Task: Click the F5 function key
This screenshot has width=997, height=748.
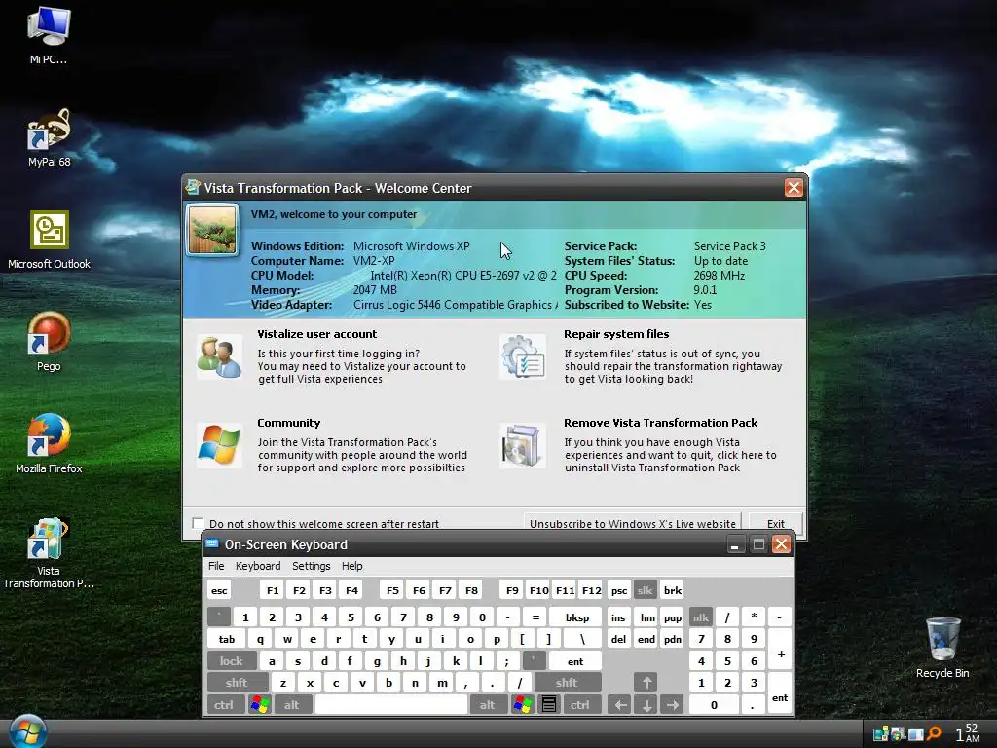Action: (392, 590)
